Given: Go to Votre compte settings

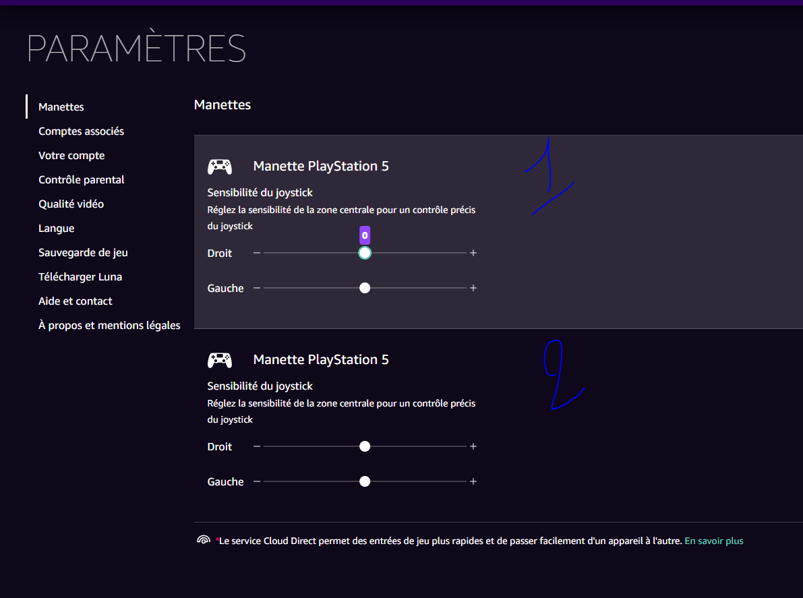Looking at the screenshot, I should (x=71, y=156).
